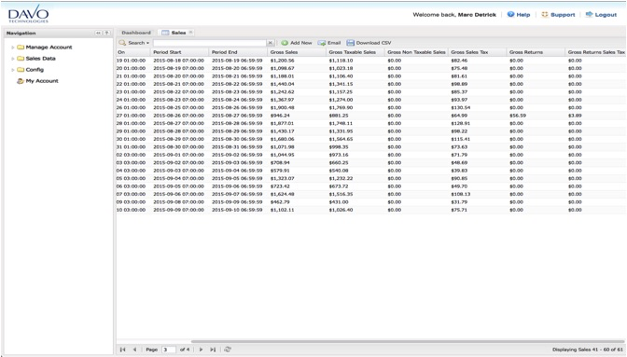
Task: Click the Navigation panel help icon
Action: [106, 33]
